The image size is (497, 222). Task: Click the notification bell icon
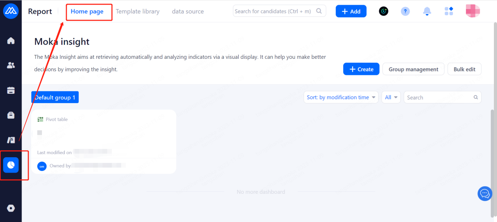pyautogui.click(x=427, y=11)
